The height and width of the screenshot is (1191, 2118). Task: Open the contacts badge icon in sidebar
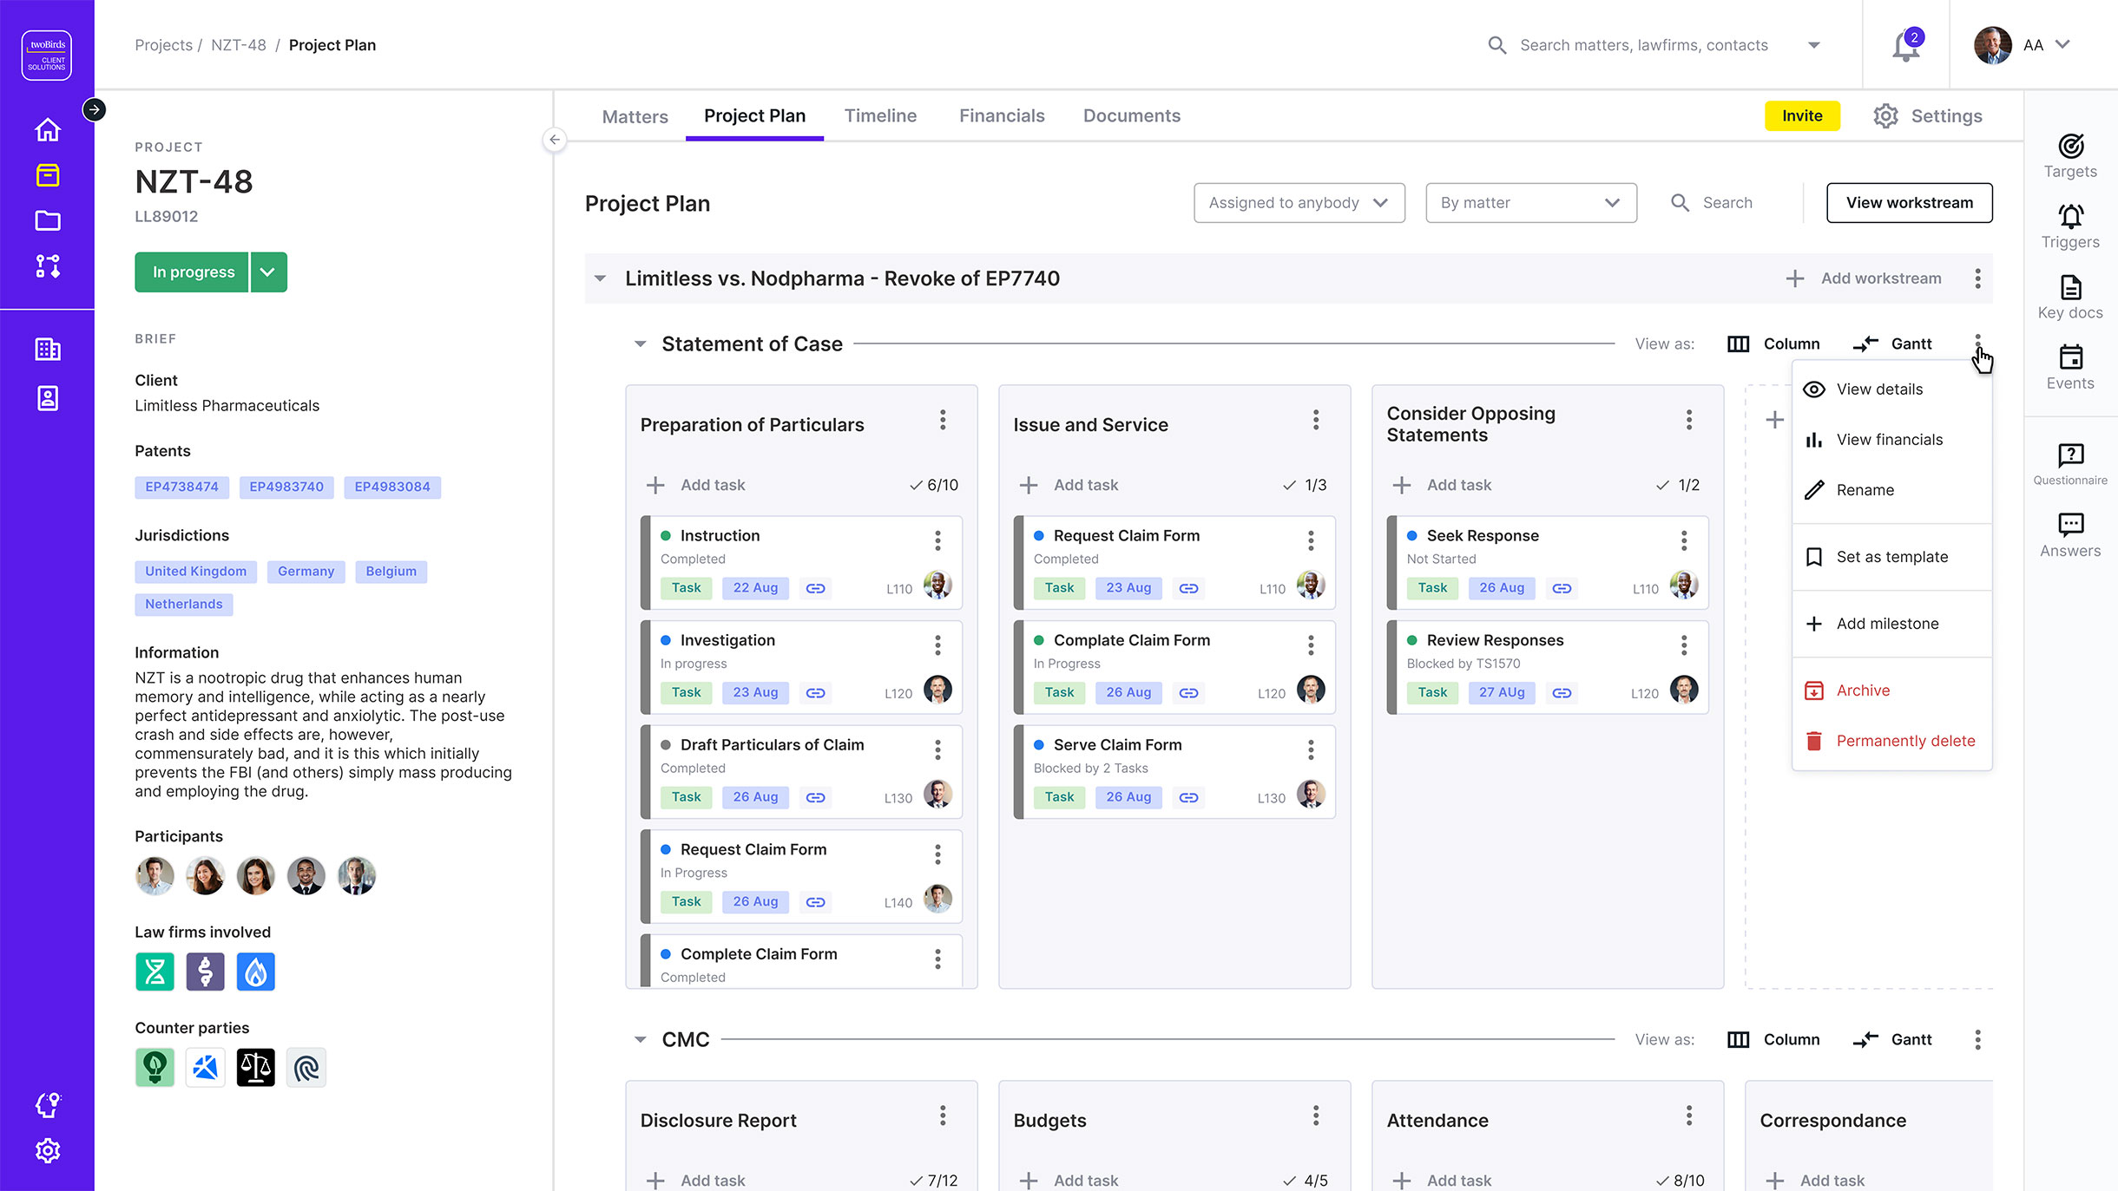(48, 398)
